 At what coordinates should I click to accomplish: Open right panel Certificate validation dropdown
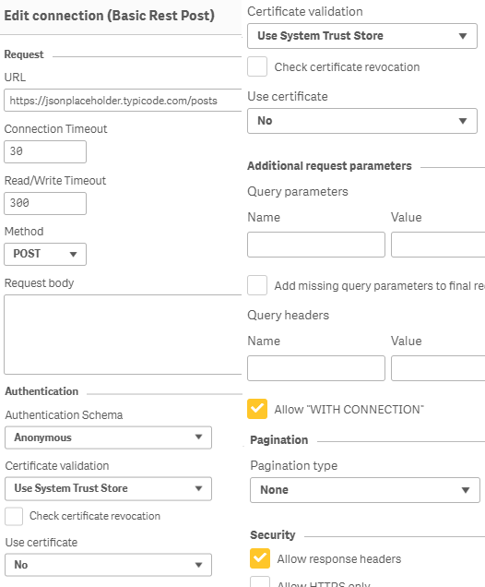362,36
